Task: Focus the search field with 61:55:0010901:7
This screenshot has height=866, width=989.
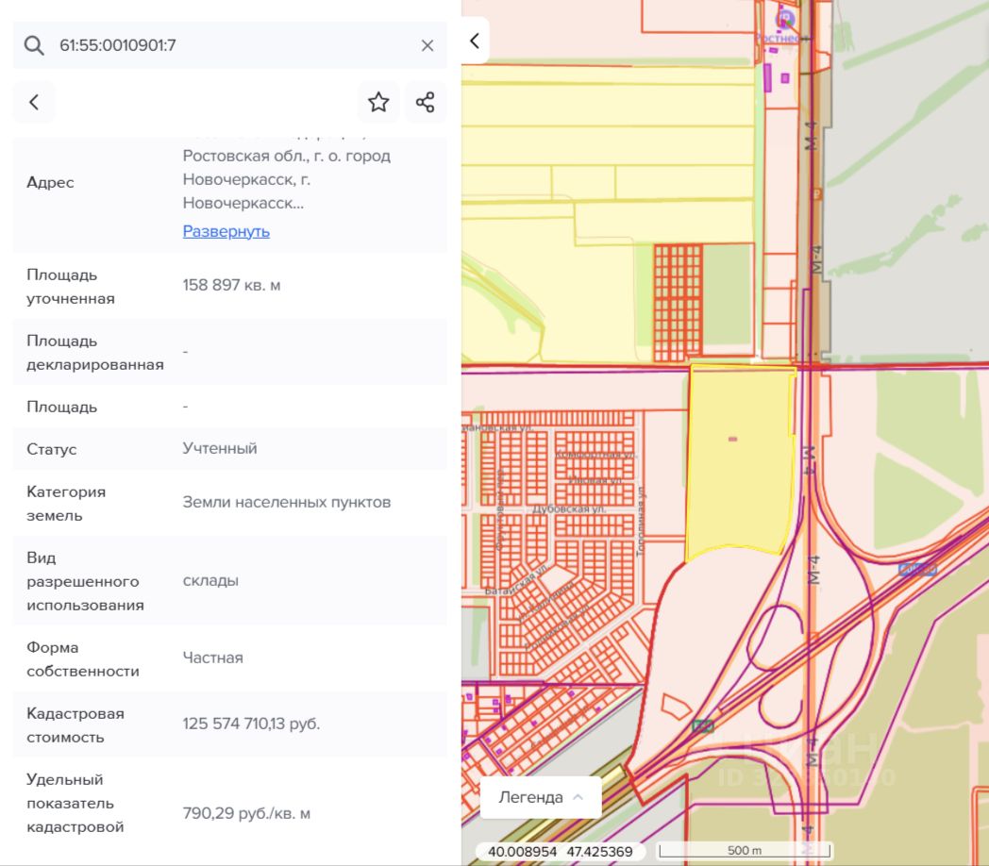Action: pyautogui.click(x=226, y=45)
